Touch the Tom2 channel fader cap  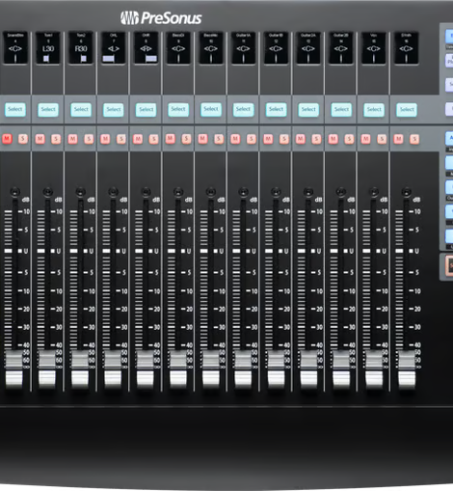coord(80,369)
